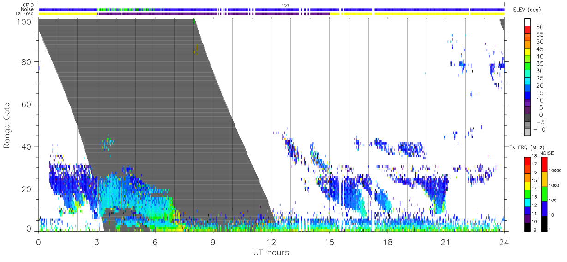Click NOISE colorbar label "10000"
The image size is (567, 262).
(x=555, y=170)
